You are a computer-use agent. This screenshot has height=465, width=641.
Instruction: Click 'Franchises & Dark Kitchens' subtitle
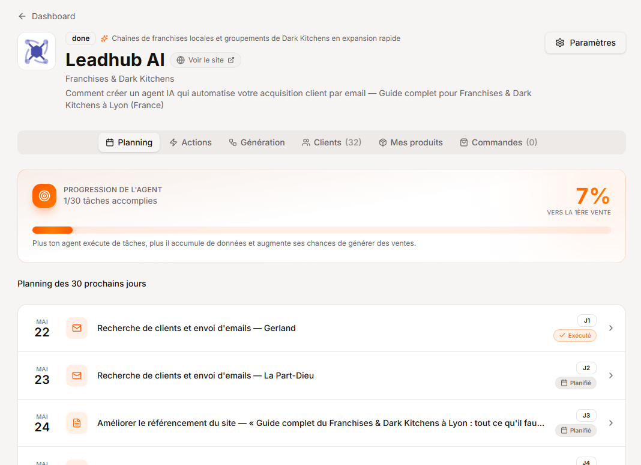(120, 79)
